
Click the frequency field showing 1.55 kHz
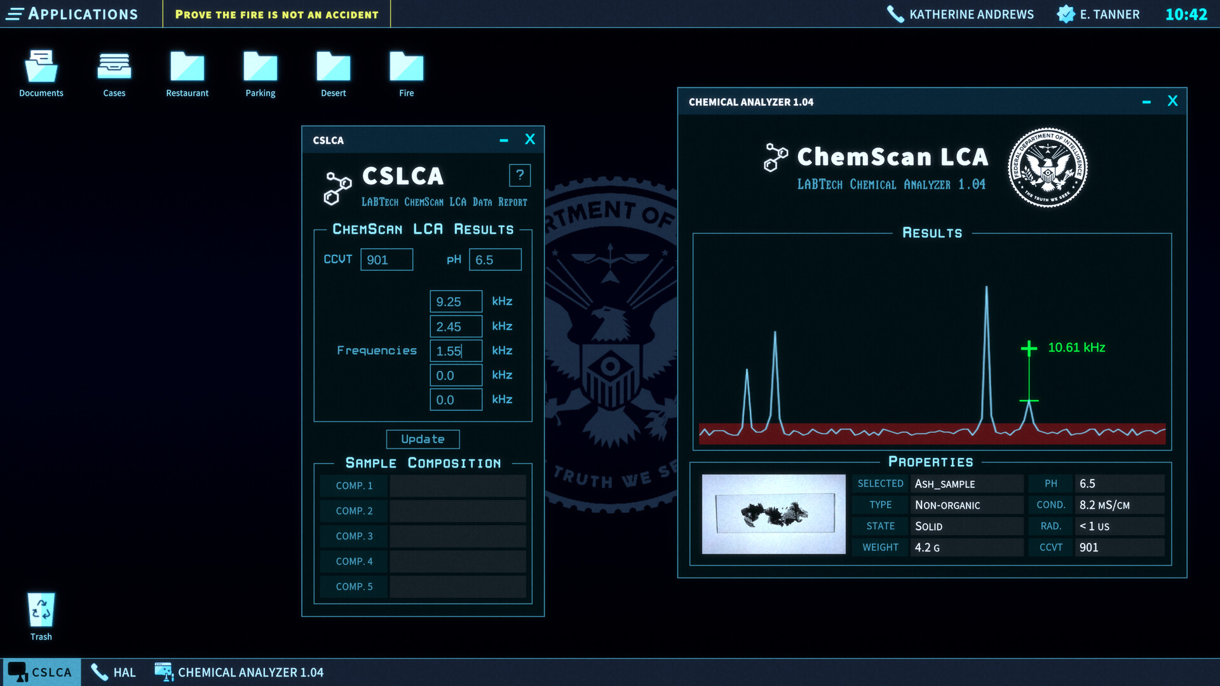(456, 350)
